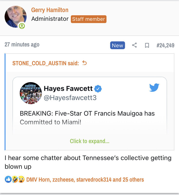Open post permalink #24,249

point(165,45)
